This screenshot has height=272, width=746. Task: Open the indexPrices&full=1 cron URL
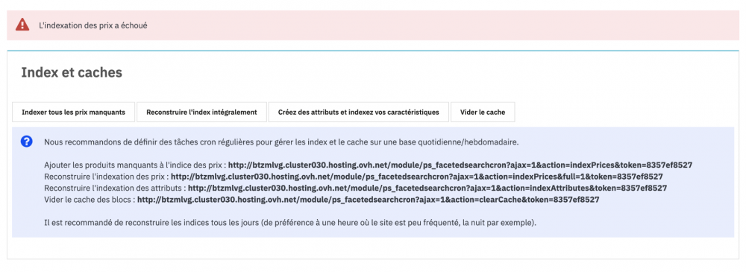[x=417, y=177]
